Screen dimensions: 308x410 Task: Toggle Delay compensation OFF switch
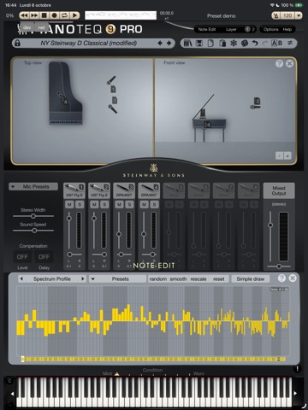click(44, 257)
